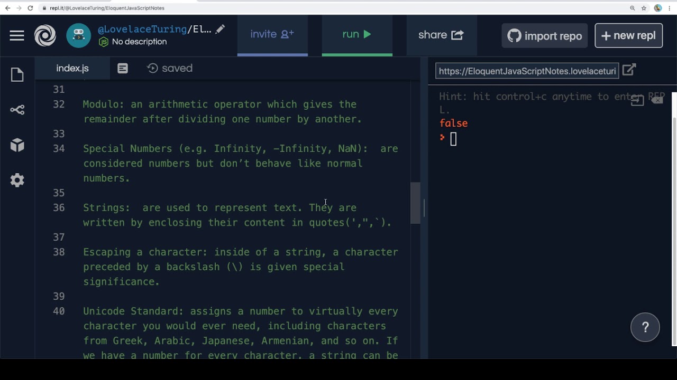Viewport: 677px width, 380px height.
Task: Click the preview URL field
Action: point(527,71)
